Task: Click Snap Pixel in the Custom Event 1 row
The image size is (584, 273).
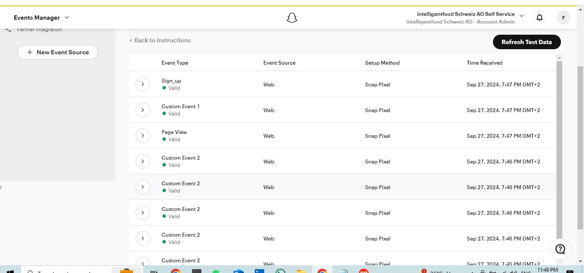Action: tap(378, 110)
